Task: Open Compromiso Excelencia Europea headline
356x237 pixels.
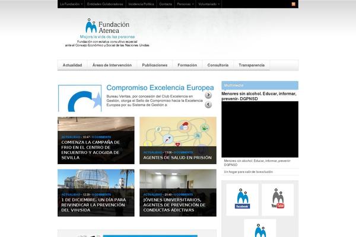Action: point(160,88)
